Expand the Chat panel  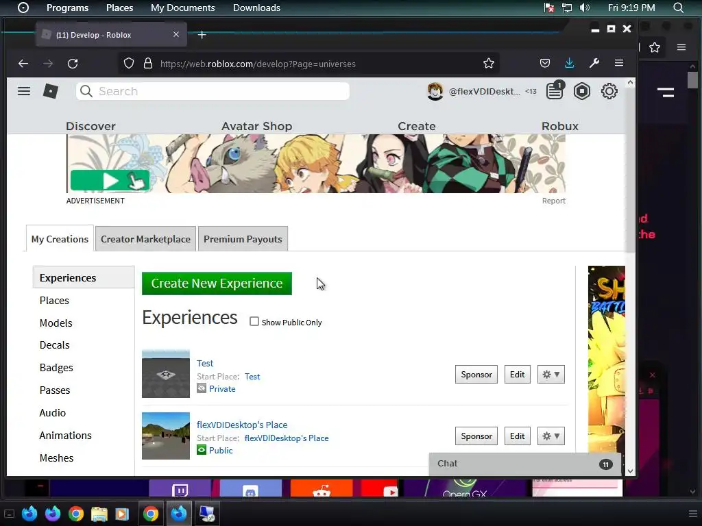click(x=524, y=464)
